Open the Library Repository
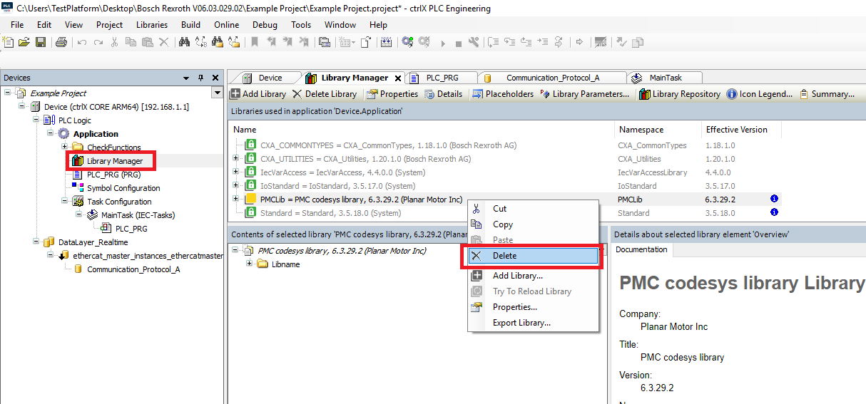Screen dimensions: 866x404 (x=679, y=94)
